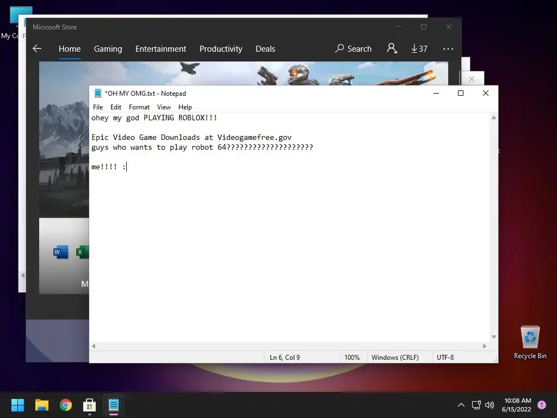Open the Microsoft Store account sign-in icon
The width and height of the screenshot is (557, 418).
392,48
